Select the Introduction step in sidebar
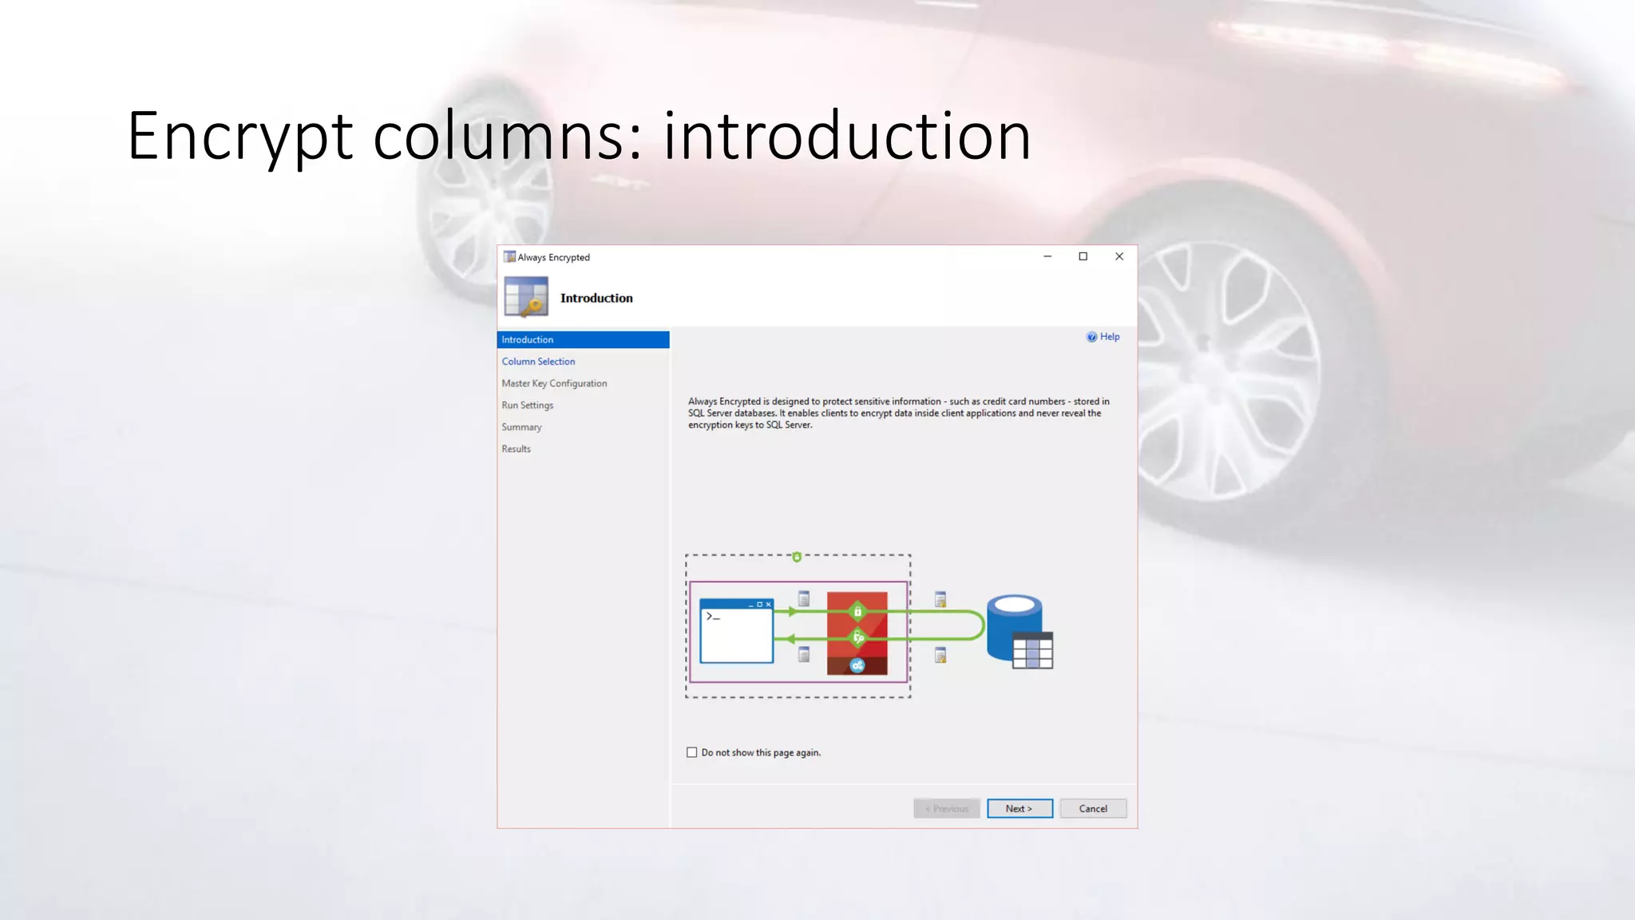 point(583,339)
